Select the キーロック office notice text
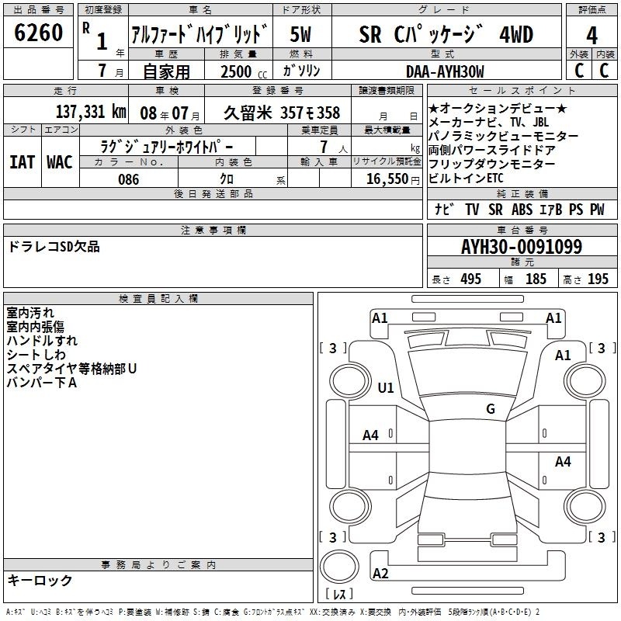Viewport: 621px width, 621px height. coord(40,580)
